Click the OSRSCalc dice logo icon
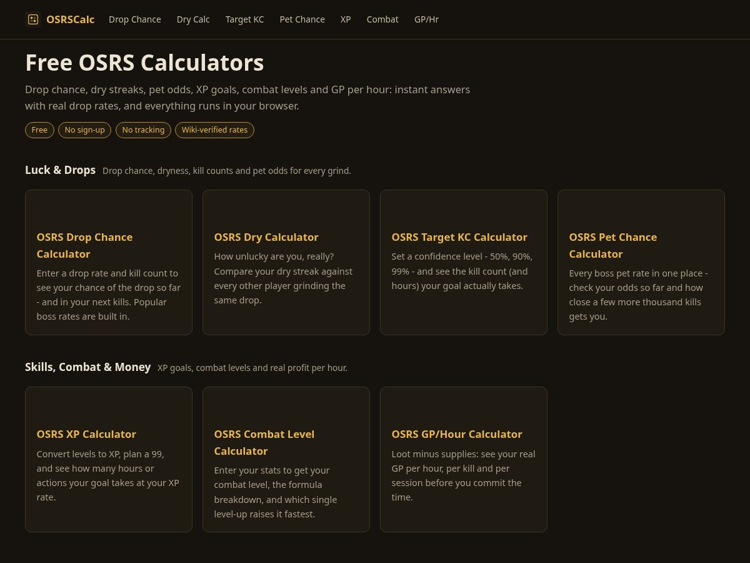This screenshot has width=750, height=563. [33, 19]
